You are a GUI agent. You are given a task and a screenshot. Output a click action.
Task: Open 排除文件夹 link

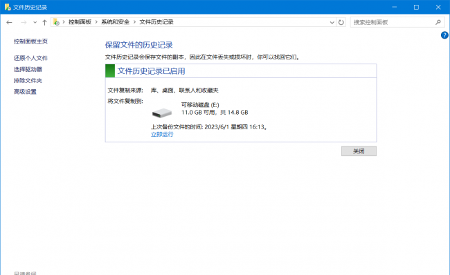(28, 80)
